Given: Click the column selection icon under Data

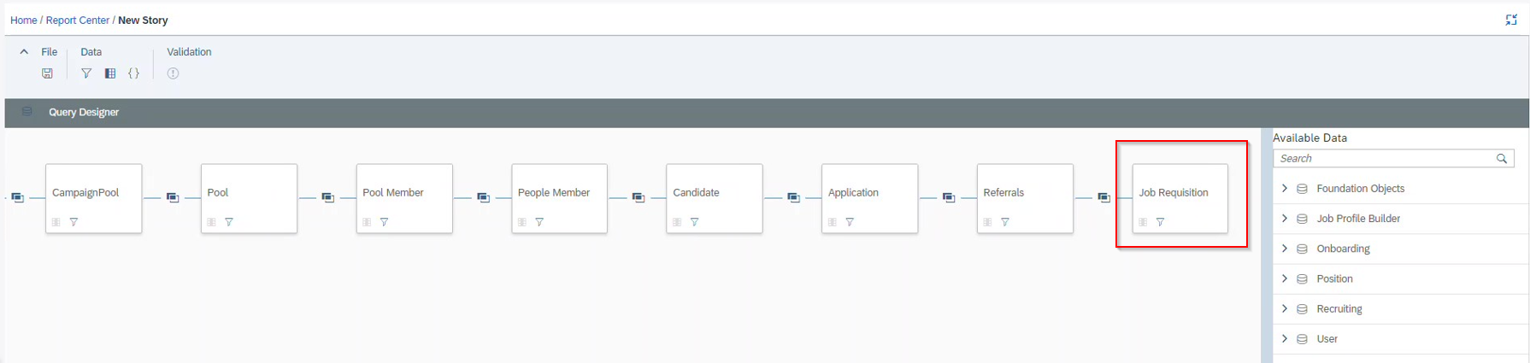Looking at the screenshot, I should [x=110, y=73].
